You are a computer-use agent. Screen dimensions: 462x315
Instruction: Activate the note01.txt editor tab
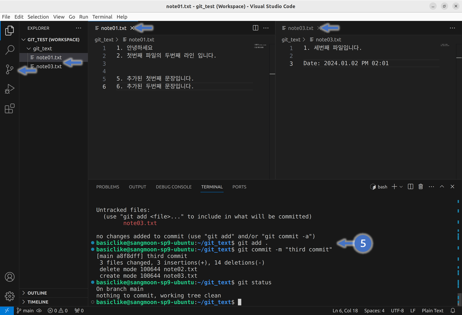coord(113,28)
